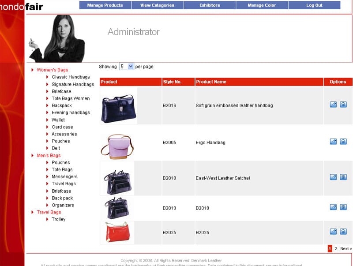Delete the Ergo Handbag product
The width and height of the screenshot is (353, 266).
pos(343,142)
